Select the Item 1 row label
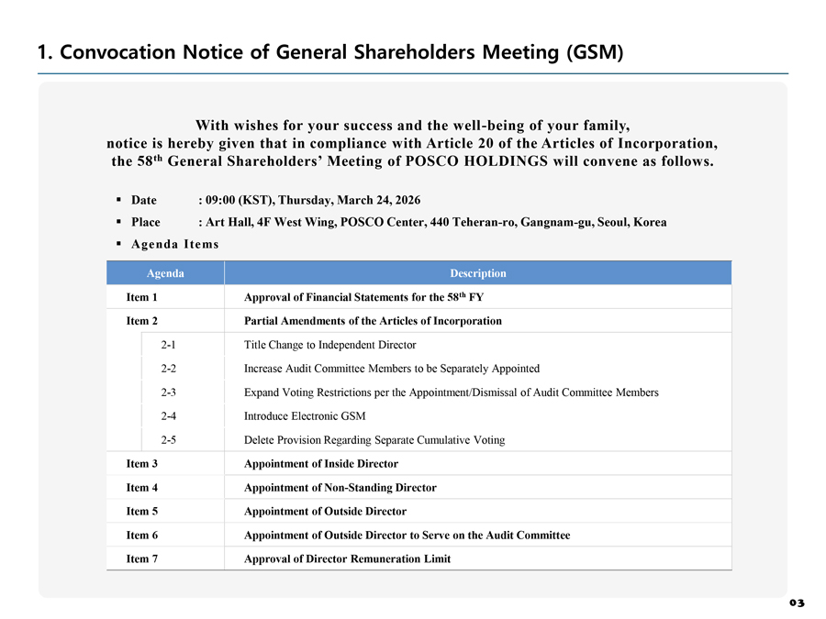Screen dimensions: 826x619 click(142, 297)
